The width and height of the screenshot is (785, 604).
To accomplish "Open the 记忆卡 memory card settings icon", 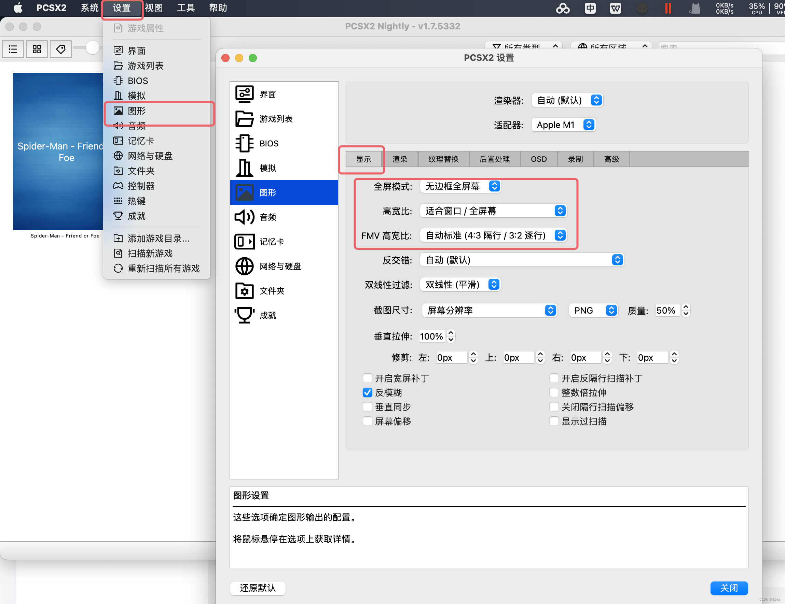I will tap(244, 241).
